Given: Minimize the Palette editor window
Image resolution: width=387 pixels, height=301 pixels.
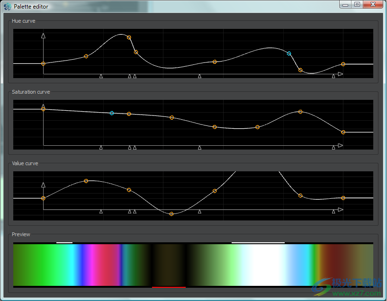Looking at the screenshot, I should [x=345, y=4].
